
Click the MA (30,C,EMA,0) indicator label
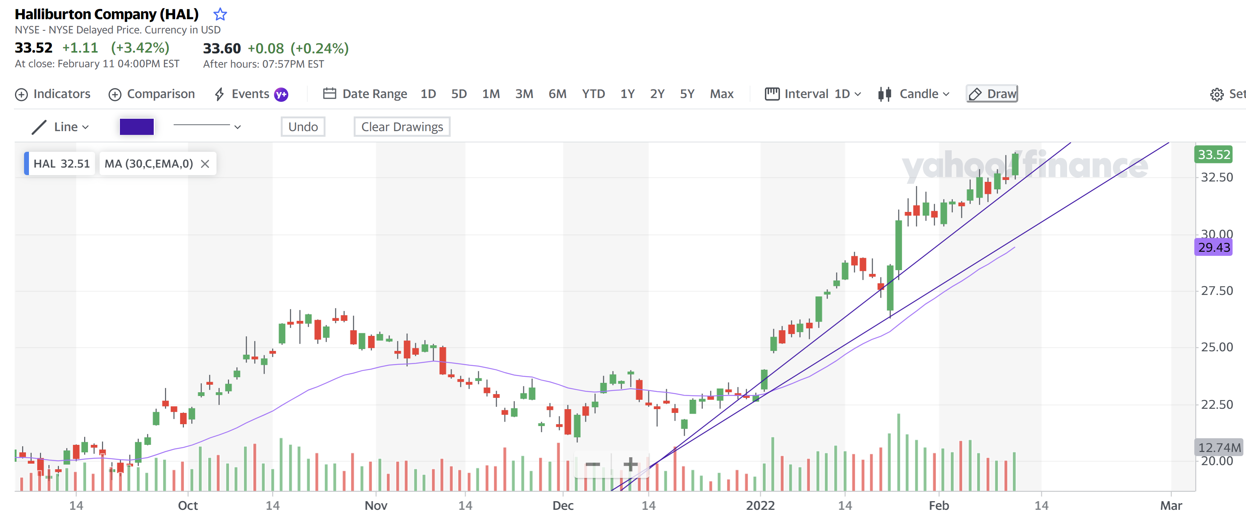pyautogui.click(x=148, y=163)
